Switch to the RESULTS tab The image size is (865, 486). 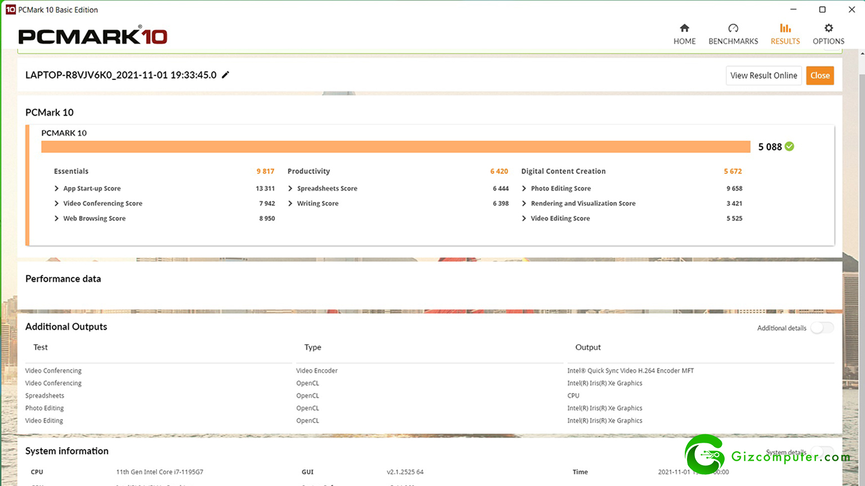(x=785, y=34)
